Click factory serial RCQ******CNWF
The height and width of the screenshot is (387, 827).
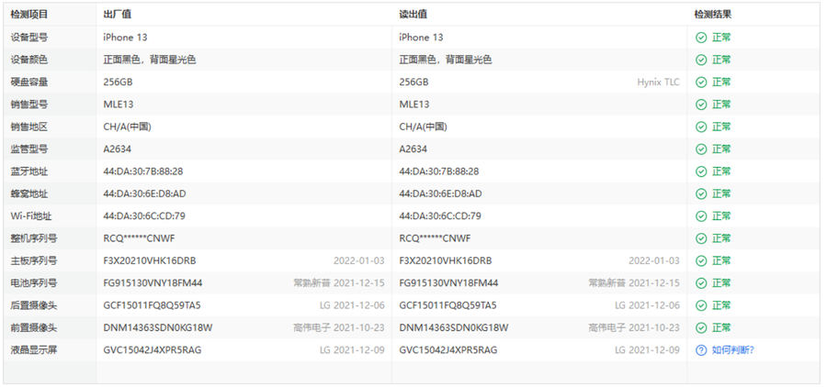pyautogui.click(x=139, y=238)
